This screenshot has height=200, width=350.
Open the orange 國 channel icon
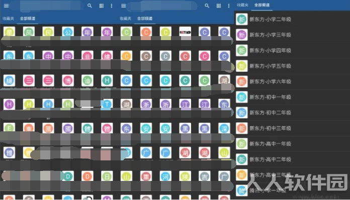tap(48, 128)
